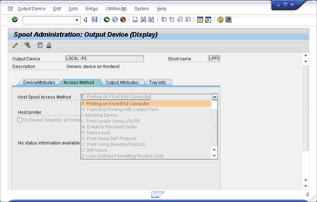Click the green Back arrow icon
The width and height of the screenshot is (317, 202).
click(x=106, y=20)
